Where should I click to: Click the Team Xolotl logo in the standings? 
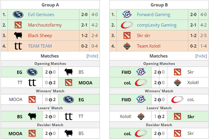pyautogui.click(x=127, y=46)
